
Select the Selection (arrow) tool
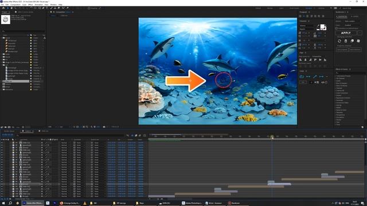[7, 8]
